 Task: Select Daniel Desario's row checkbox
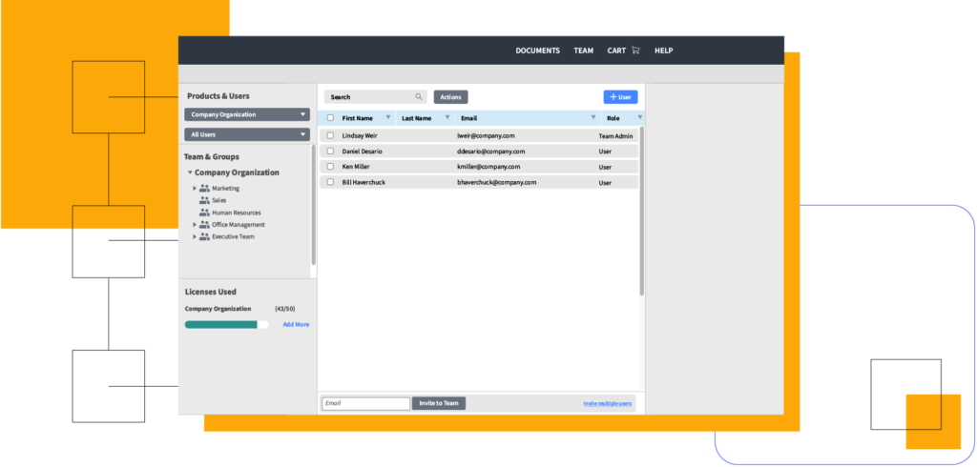click(x=330, y=152)
